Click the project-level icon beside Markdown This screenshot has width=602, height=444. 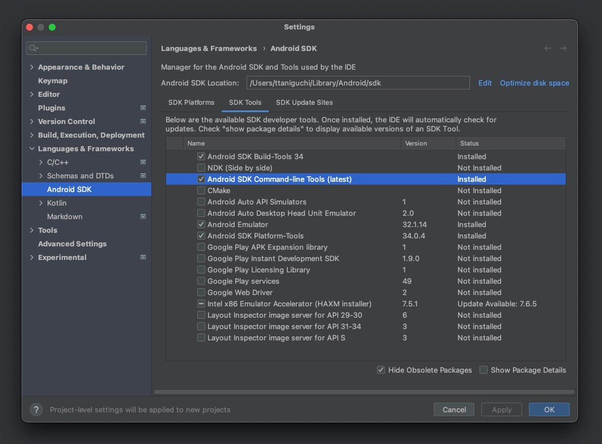(143, 217)
